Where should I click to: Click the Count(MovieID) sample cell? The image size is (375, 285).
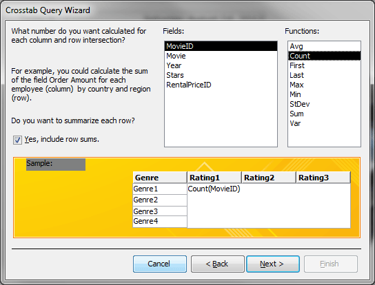click(x=214, y=189)
